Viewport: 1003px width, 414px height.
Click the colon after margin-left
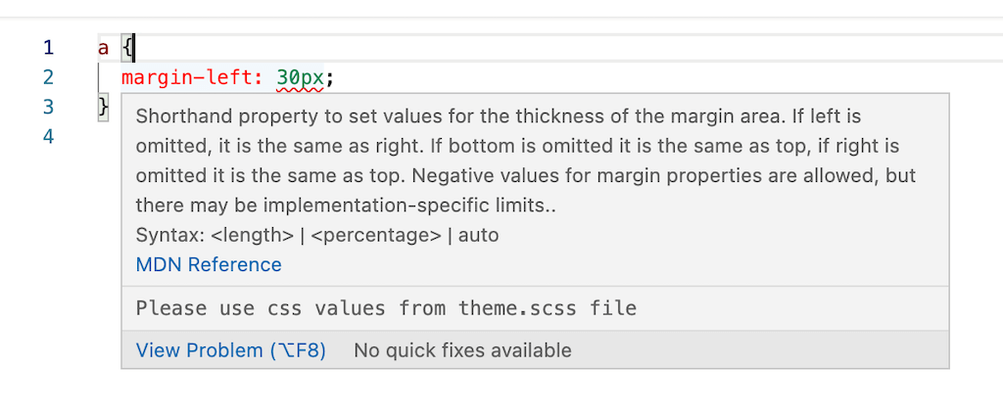click(259, 78)
